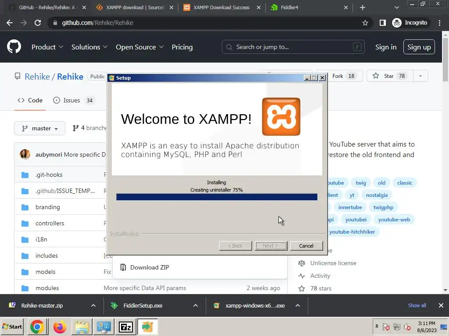449x336 pixels.
Task: Open Chrome side panel icon
Action: click(x=382, y=23)
